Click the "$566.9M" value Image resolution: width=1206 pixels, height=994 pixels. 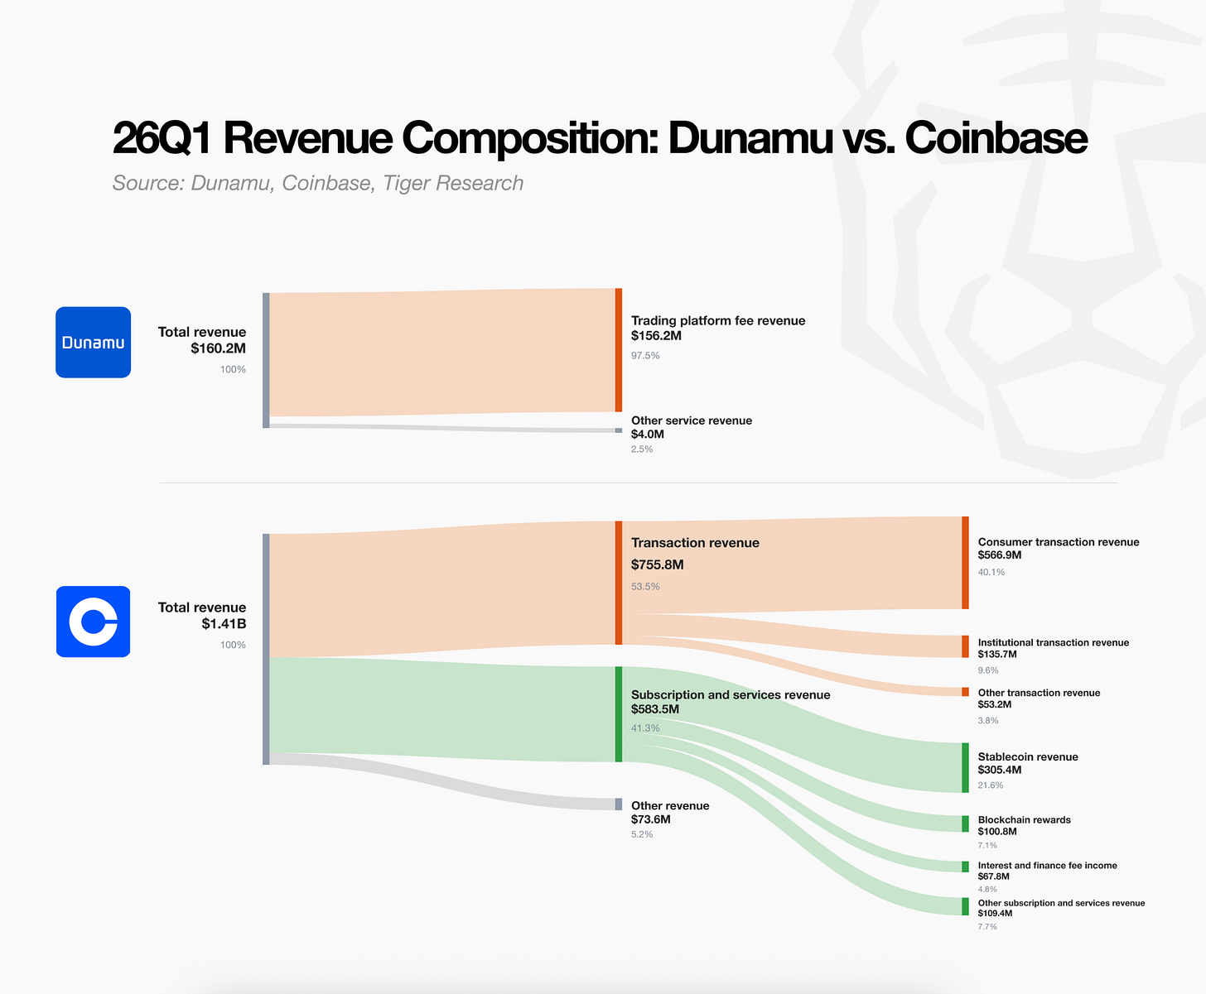tap(1000, 555)
